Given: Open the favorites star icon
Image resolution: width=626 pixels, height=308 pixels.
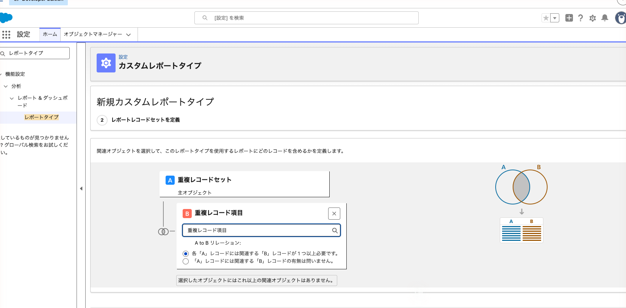Looking at the screenshot, I should [546, 18].
